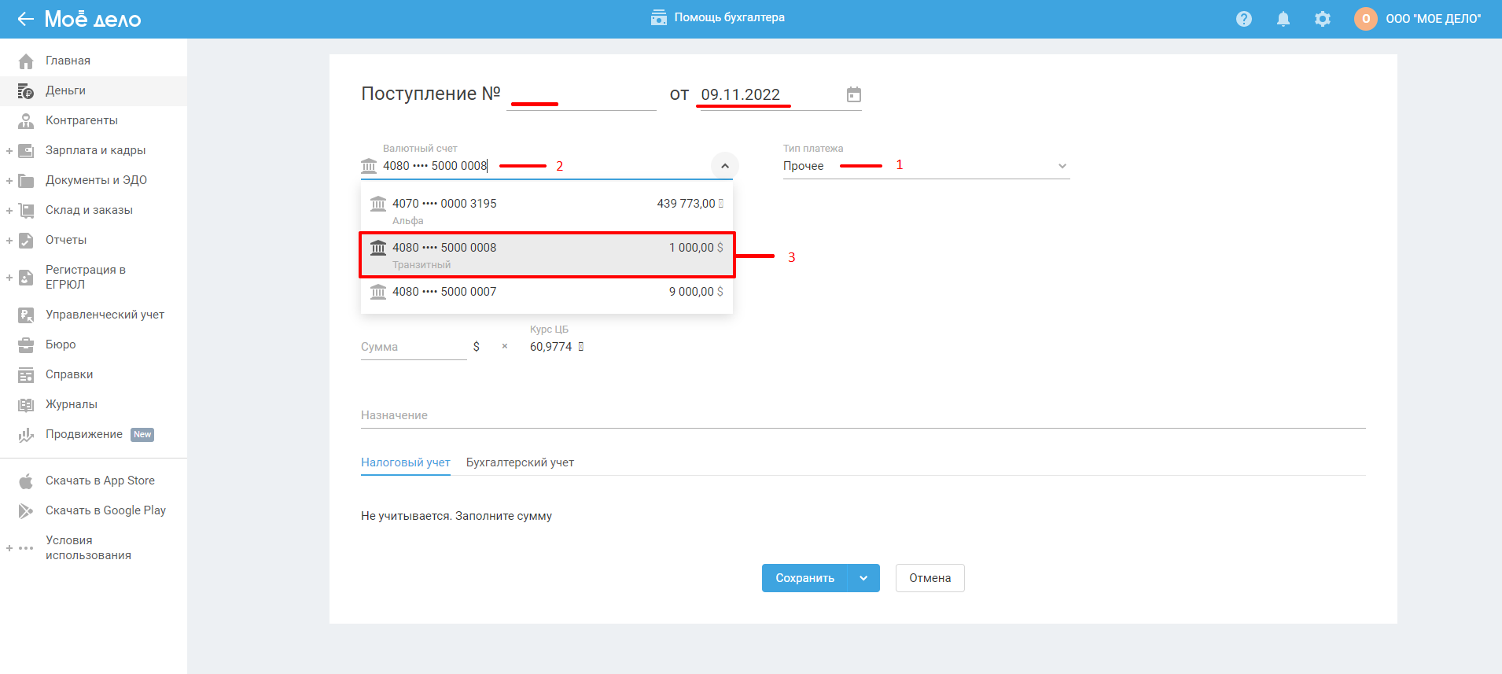Click the calendar icon next to date
Screen dimensions: 1502x674
click(x=853, y=95)
